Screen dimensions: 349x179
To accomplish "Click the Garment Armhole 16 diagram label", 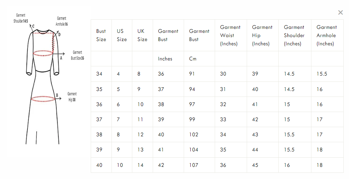I will [x=62, y=21].
